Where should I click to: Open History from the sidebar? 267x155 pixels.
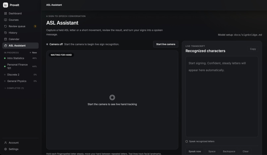tap(21, 32)
